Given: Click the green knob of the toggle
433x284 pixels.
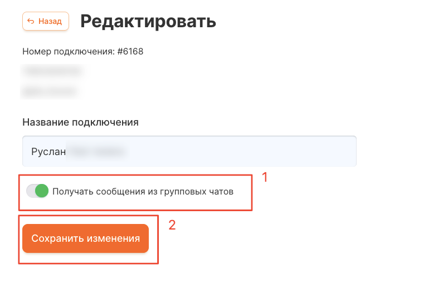Looking at the screenshot, I should pyautogui.click(x=42, y=192).
